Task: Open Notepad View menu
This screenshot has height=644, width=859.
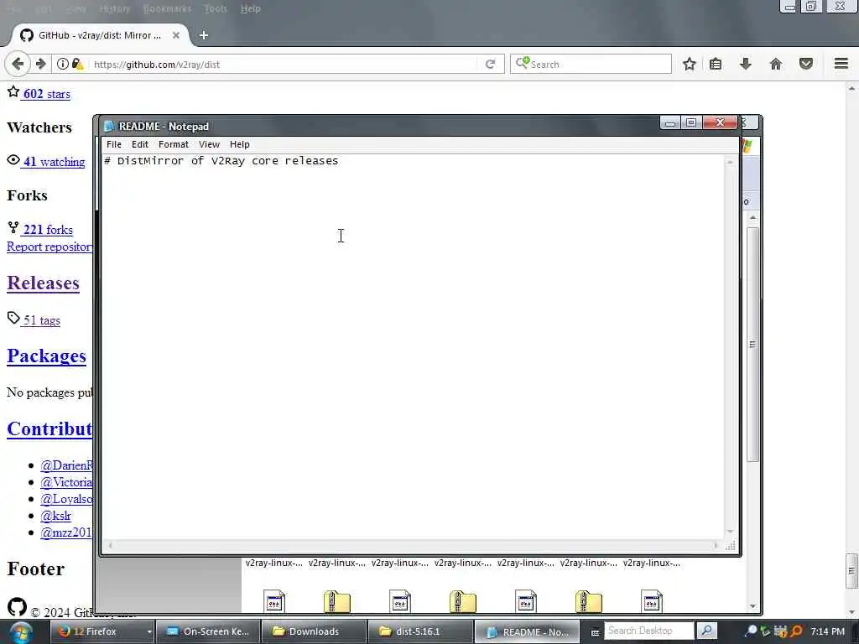Action: coord(209,144)
